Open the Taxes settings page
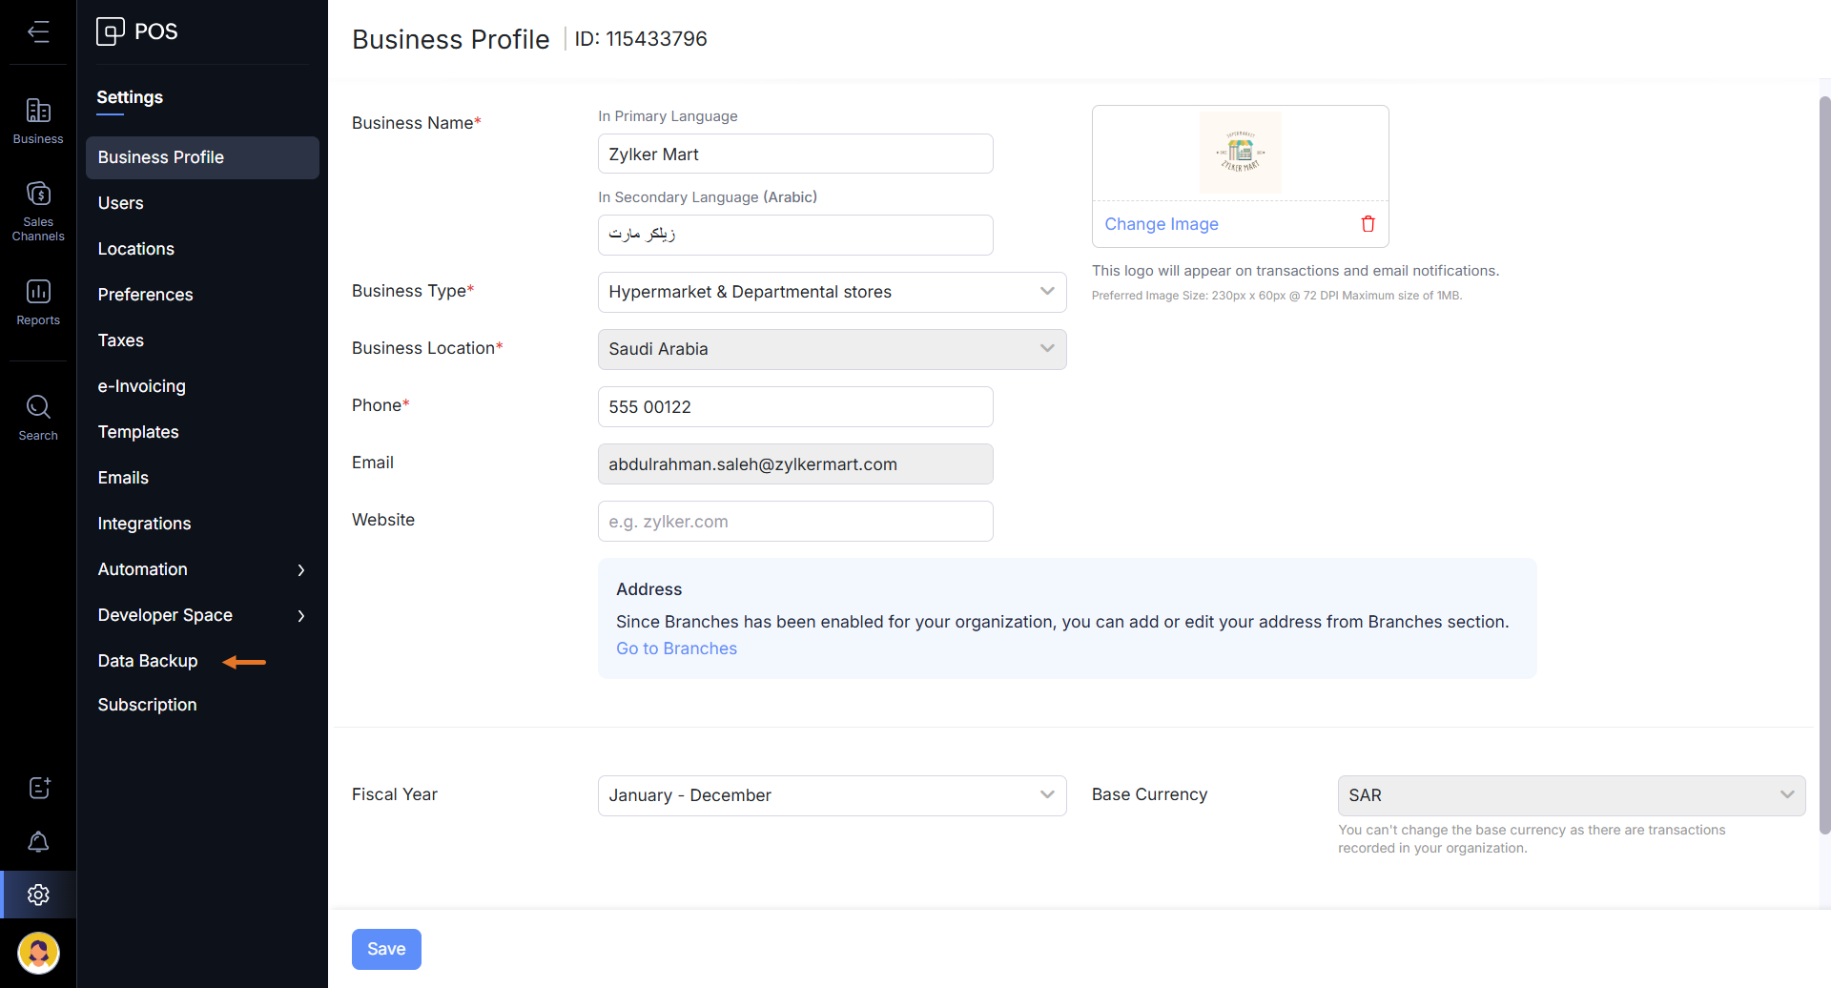The image size is (1831, 988). (x=121, y=340)
